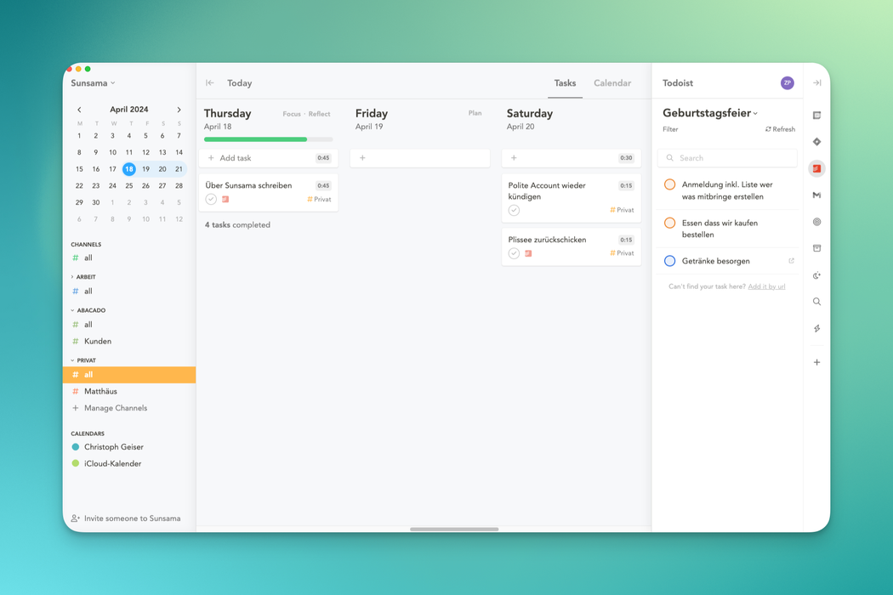Open the Geburtstagsfeier project dropdown
The height and width of the screenshot is (595, 893).
coord(711,113)
